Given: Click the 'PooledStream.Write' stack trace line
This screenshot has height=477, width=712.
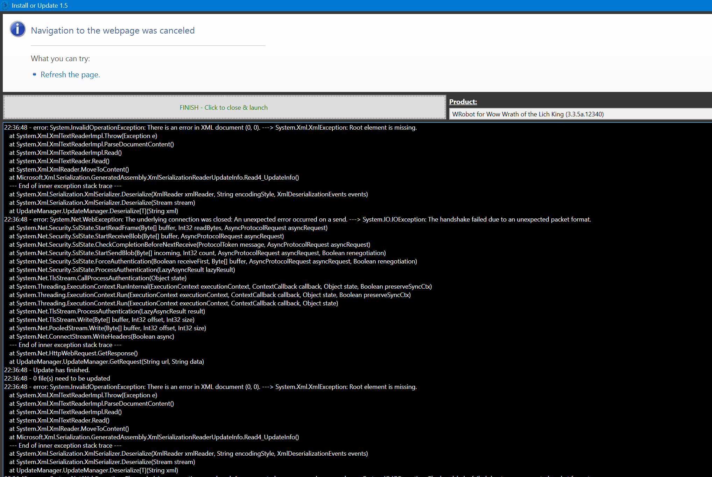Looking at the screenshot, I should [107, 328].
